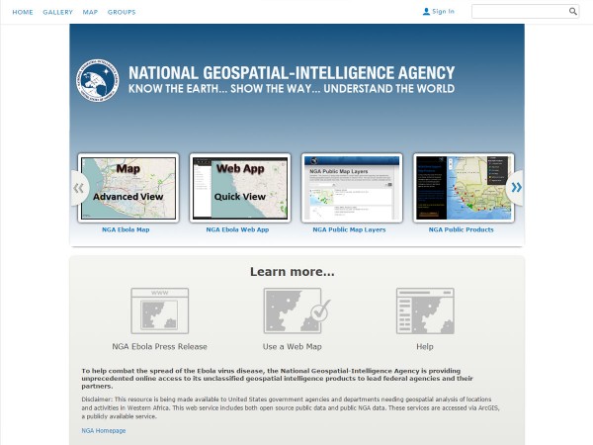Click the map with checkmark icon
This screenshot has width=593, height=445.
click(x=296, y=311)
